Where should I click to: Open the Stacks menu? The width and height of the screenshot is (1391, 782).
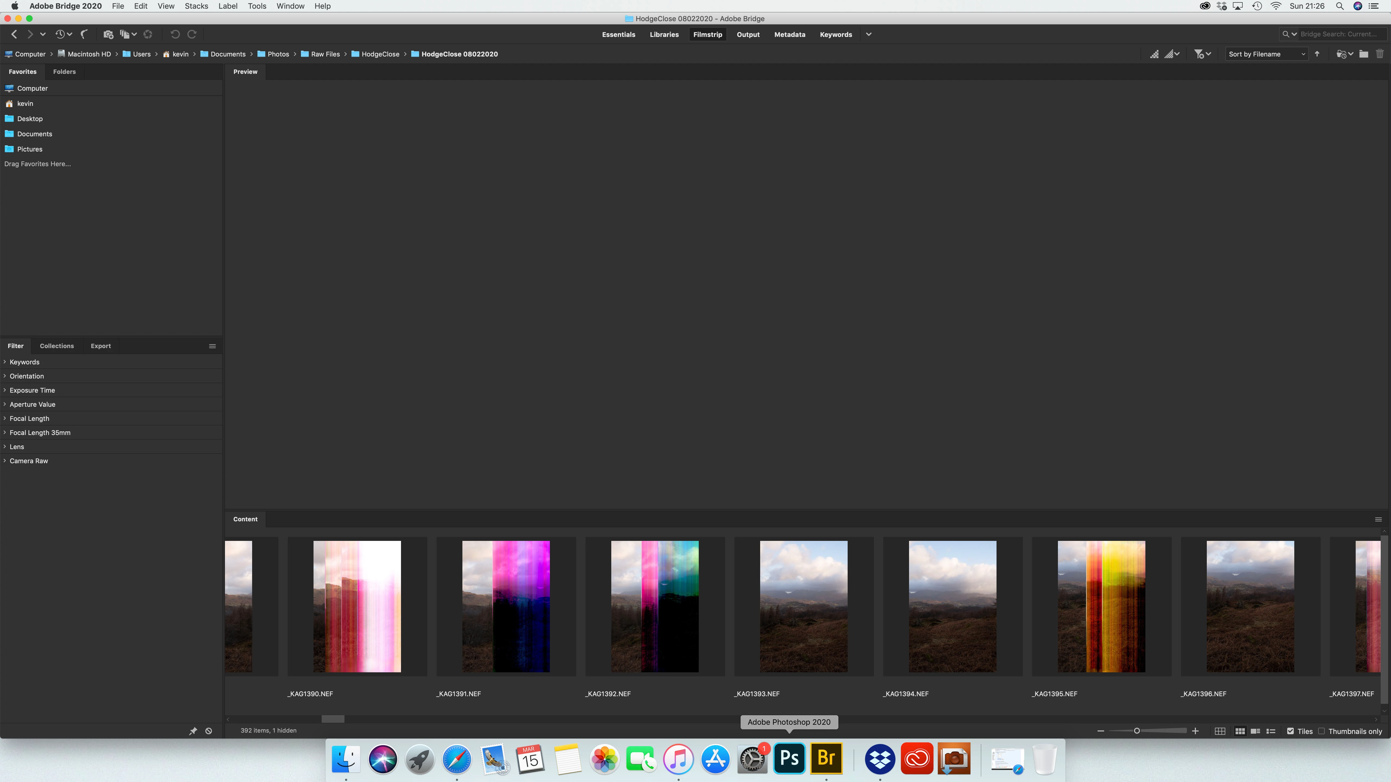[x=196, y=6]
